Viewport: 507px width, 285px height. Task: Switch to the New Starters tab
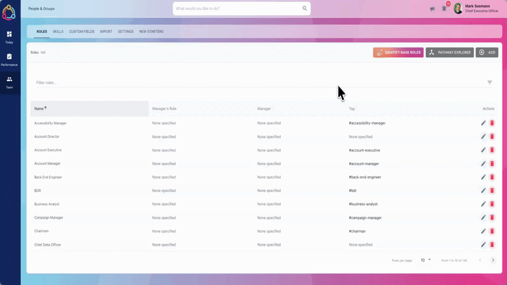151,32
